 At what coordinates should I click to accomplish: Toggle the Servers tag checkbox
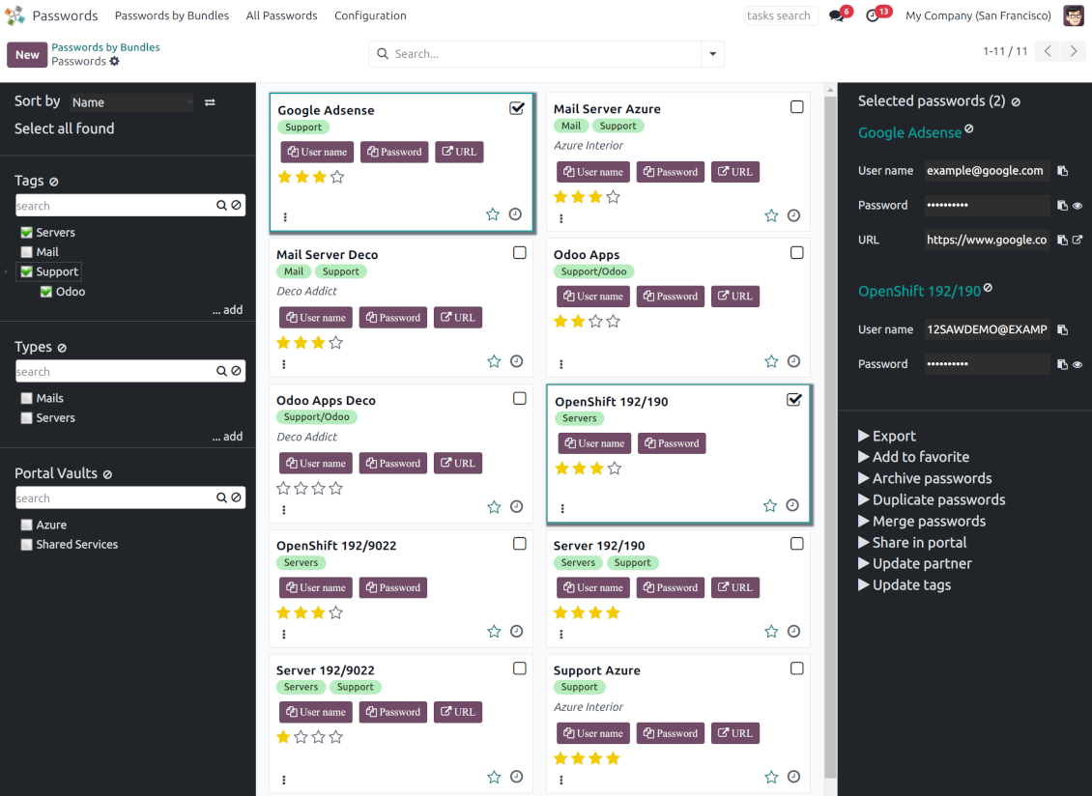[26, 233]
